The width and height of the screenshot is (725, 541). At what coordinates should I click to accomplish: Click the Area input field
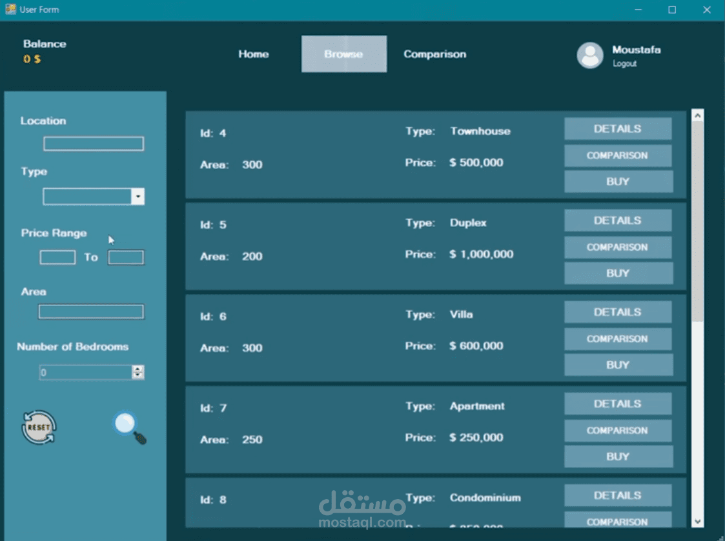91,311
